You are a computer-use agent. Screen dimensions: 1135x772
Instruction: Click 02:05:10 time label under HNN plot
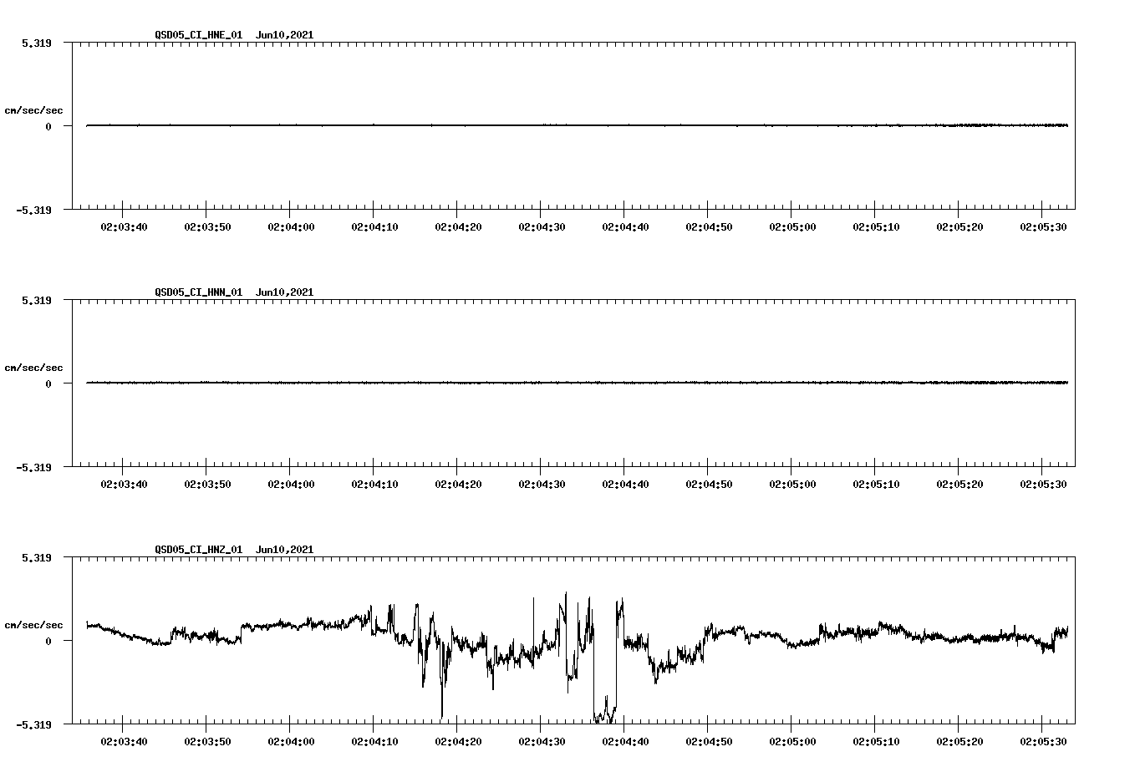click(876, 485)
